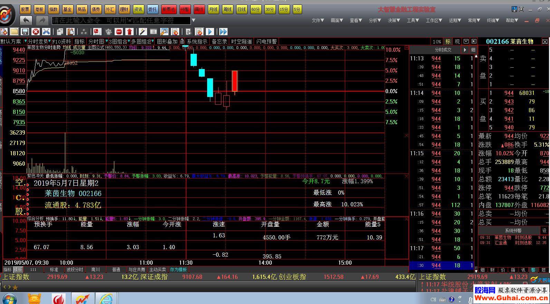Viewport: 550px width, 304px height.
Task: Open the magnifier search chart icon
Action: point(164,32)
